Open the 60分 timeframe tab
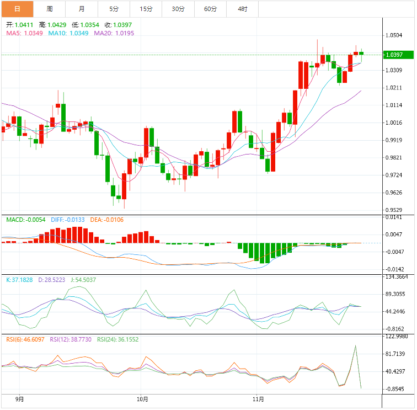 [210, 9]
